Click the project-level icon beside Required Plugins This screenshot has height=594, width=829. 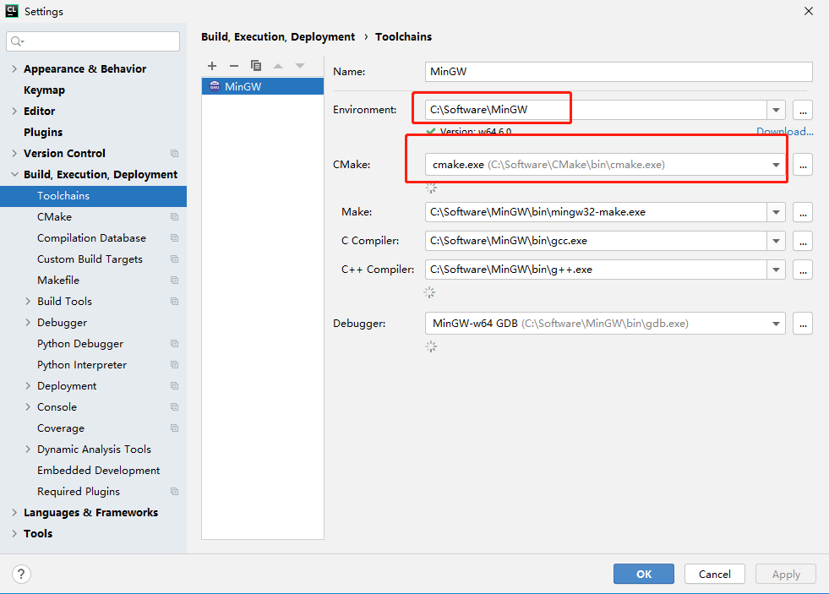pyautogui.click(x=174, y=492)
